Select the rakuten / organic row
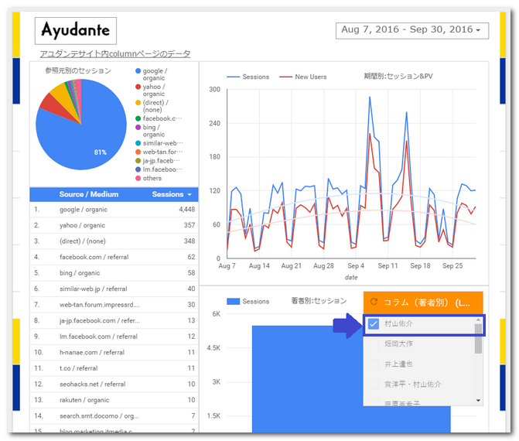This screenshot has height=441, width=519. tap(114, 400)
